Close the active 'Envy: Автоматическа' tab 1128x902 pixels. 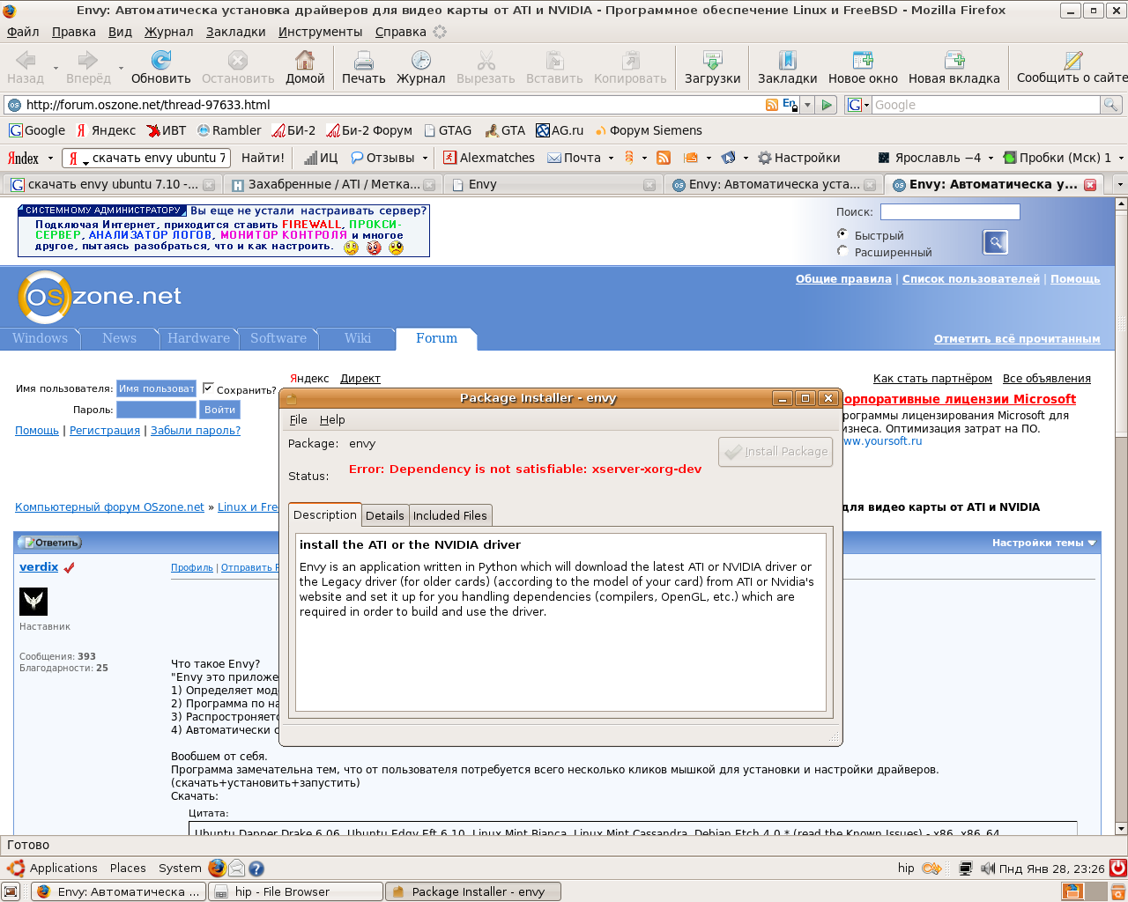[1090, 184]
